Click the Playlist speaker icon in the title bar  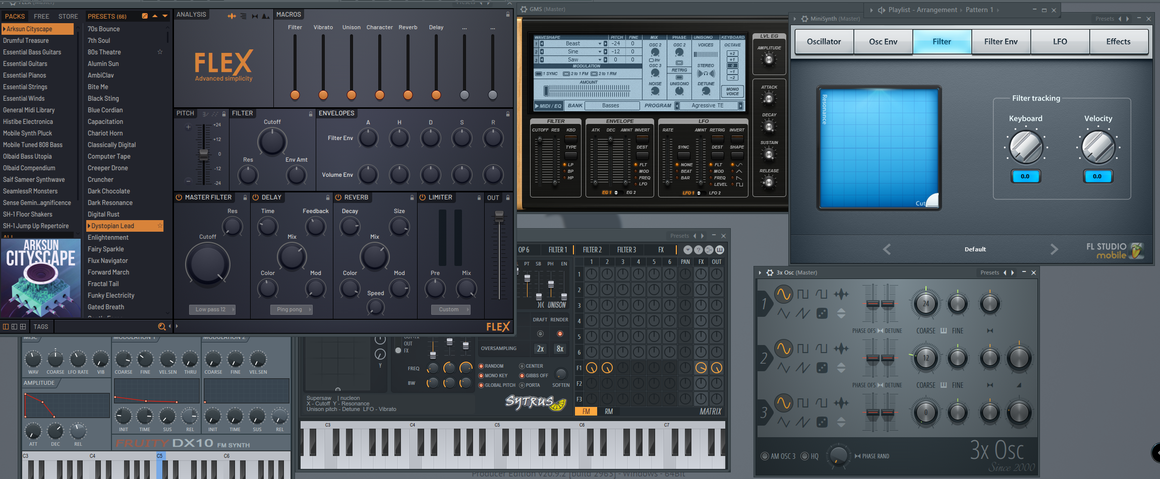click(882, 10)
